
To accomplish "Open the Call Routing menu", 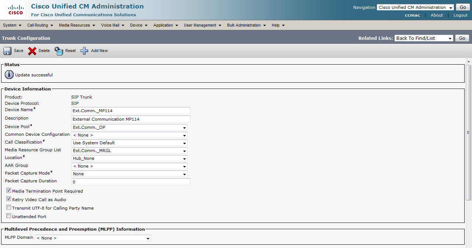I will [40, 25].
